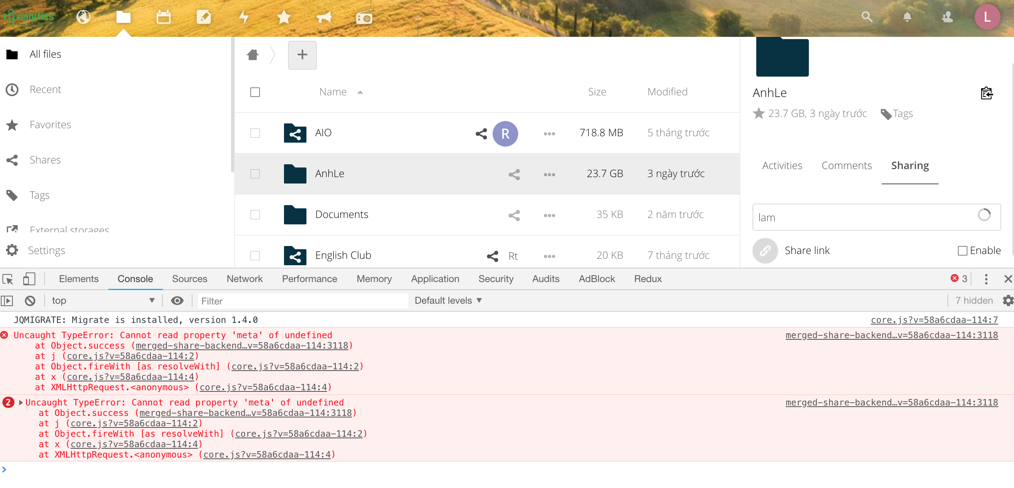Expand the second Uncaught TypeError entry
Viewport: 1014px width, 488px height.
click(x=21, y=402)
